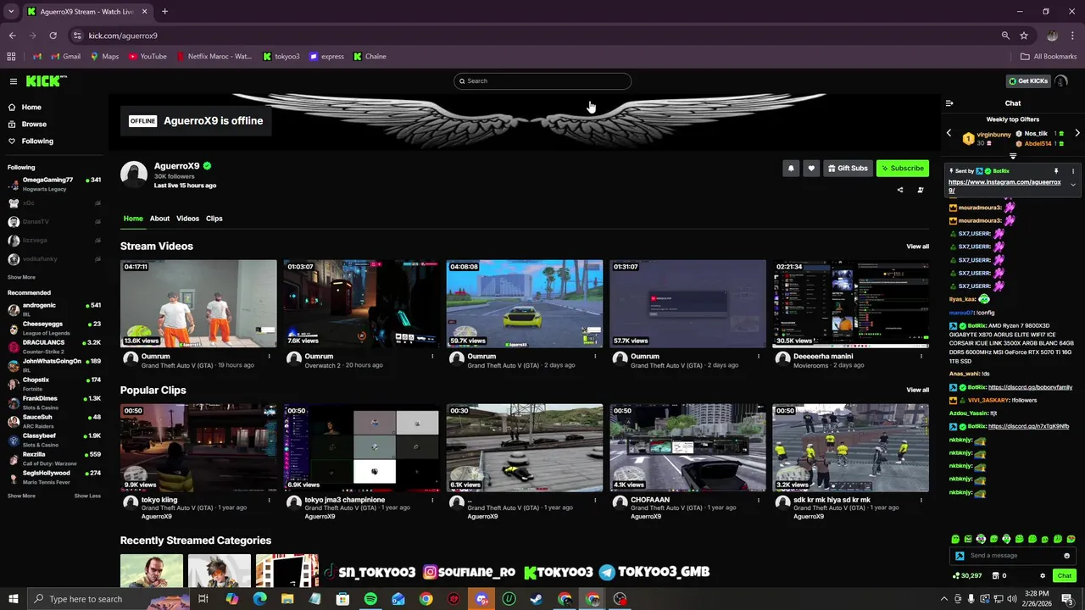1085x610 pixels.
Task: Open the channel points 30,297 balance
Action: 967,576
